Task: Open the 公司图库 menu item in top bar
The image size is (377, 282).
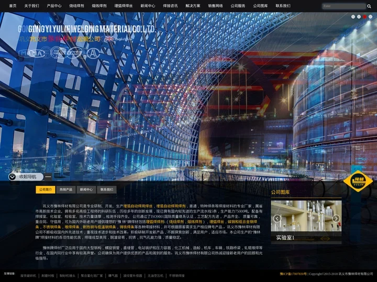Action: click(260, 6)
